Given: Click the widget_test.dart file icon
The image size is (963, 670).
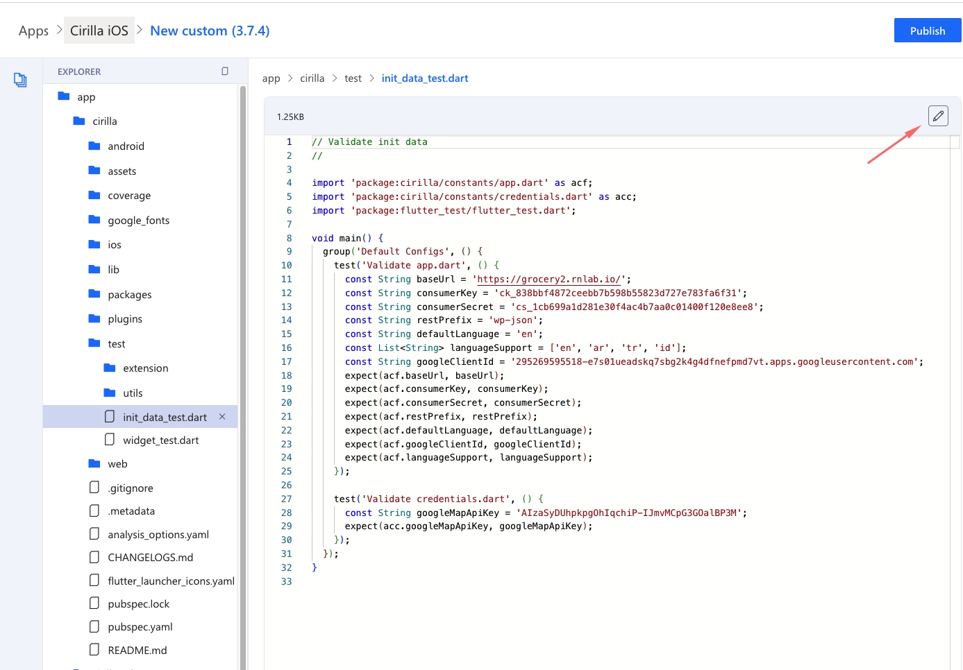Looking at the screenshot, I should coord(110,440).
